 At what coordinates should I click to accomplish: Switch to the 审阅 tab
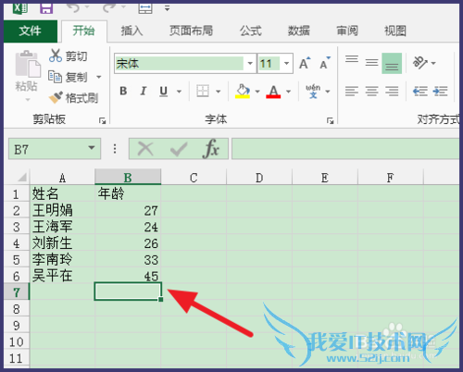point(347,31)
